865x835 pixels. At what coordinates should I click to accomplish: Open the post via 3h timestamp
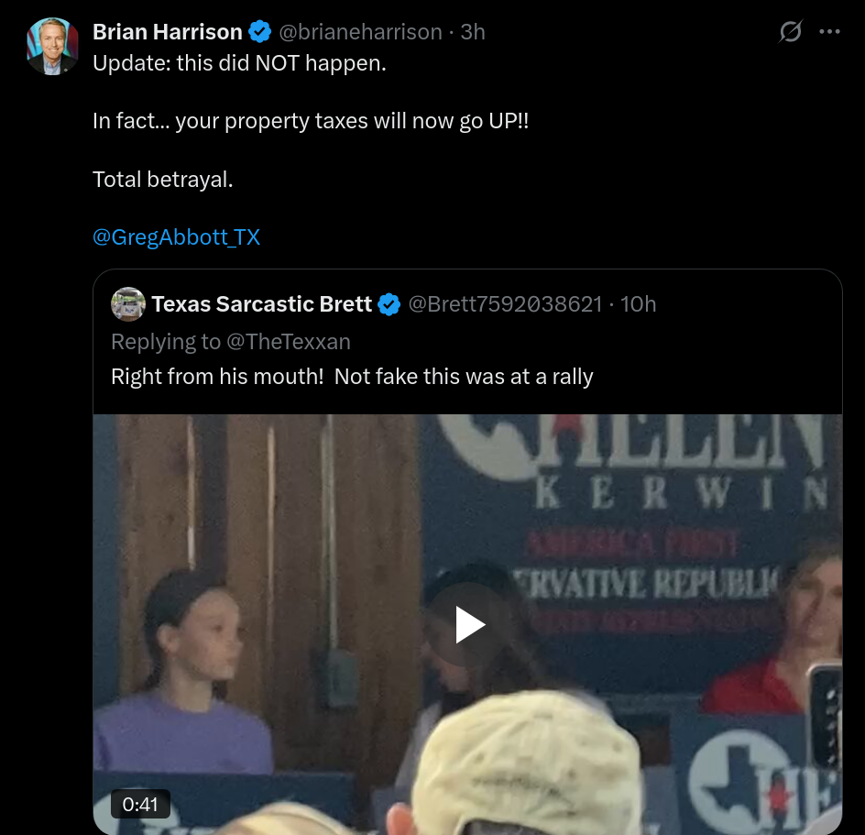472,32
